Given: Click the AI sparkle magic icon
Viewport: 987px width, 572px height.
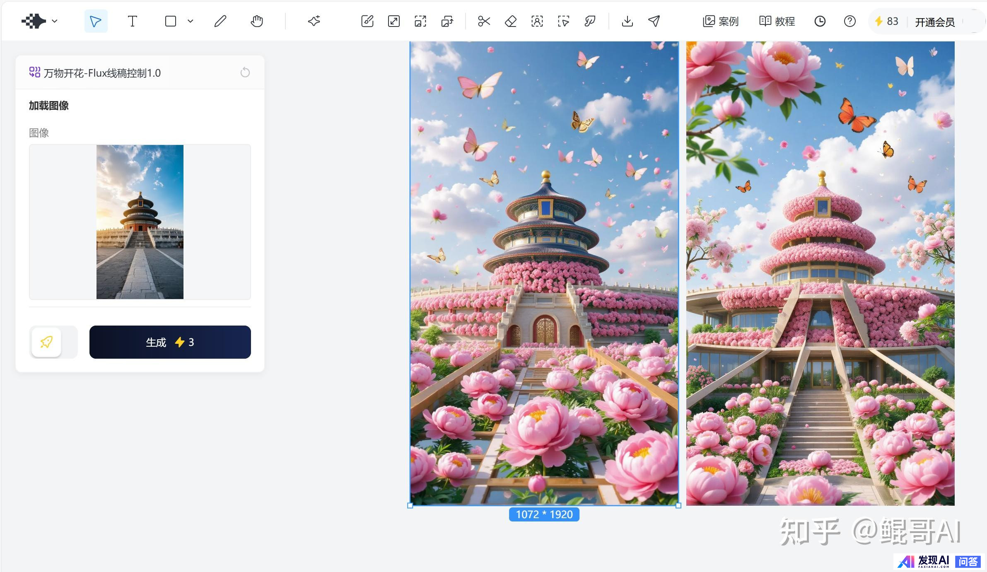Looking at the screenshot, I should [314, 21].
